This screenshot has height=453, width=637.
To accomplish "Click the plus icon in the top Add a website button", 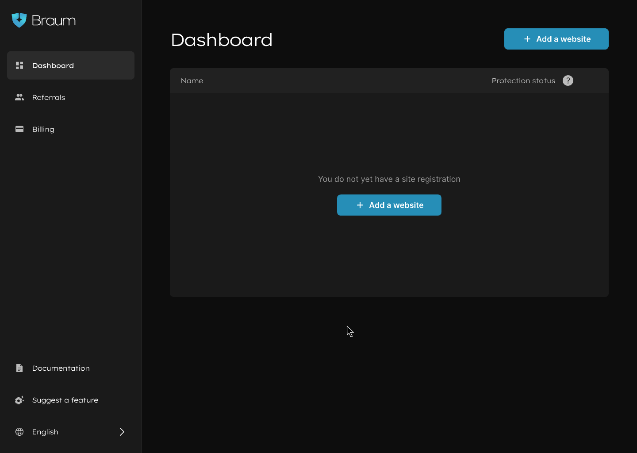I will 527,39.
